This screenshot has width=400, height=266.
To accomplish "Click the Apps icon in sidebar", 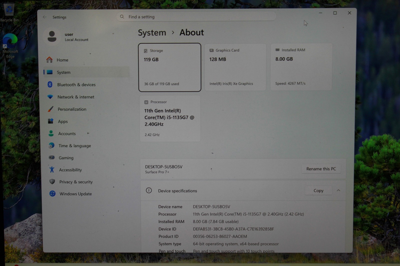I will (x=51, y=121).
